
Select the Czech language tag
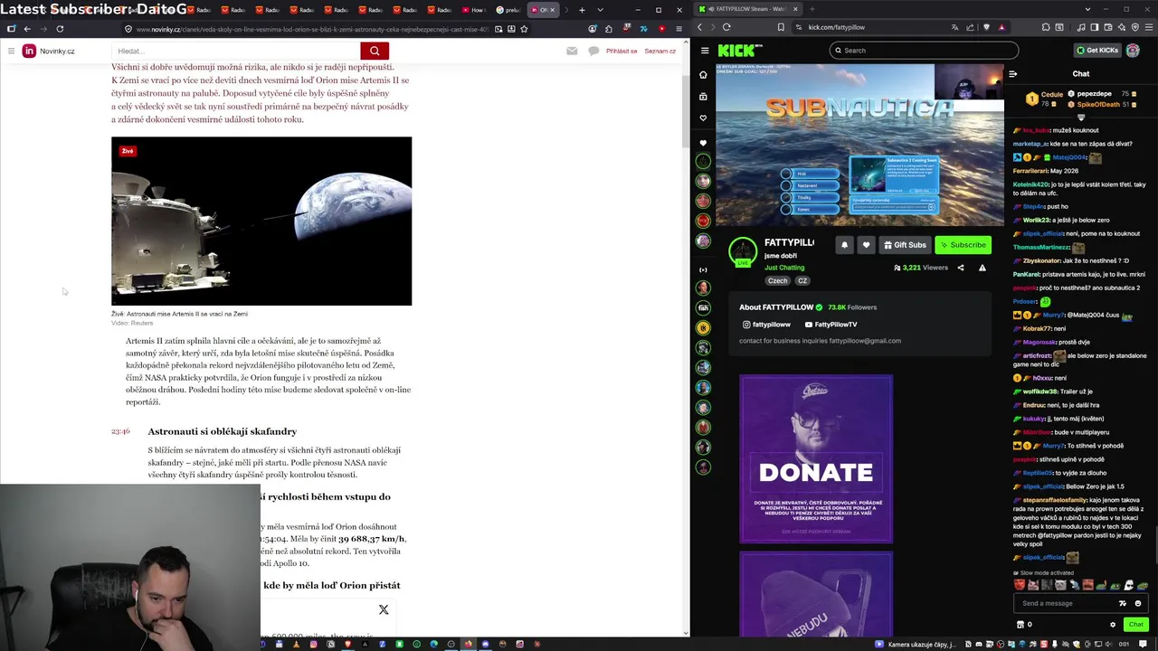(777, 280)
